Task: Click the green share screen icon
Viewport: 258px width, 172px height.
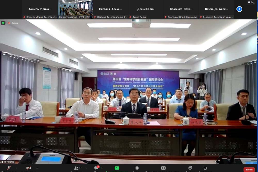Action: [x=117, y=168]
